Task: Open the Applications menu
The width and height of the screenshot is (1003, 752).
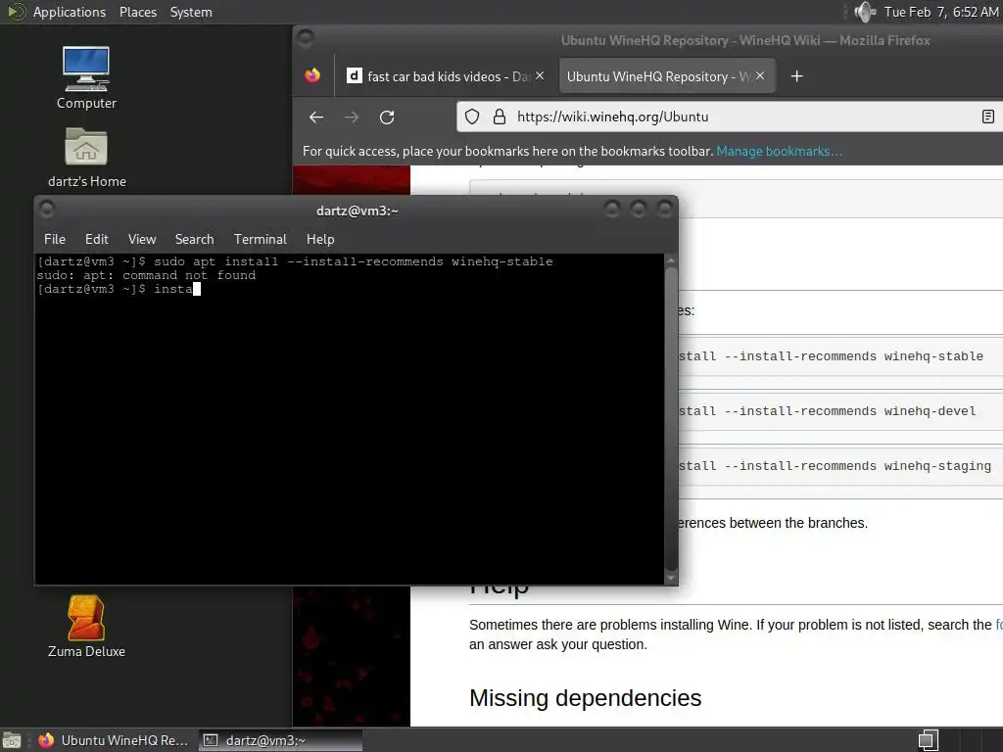Action: [x=70, y=12]
